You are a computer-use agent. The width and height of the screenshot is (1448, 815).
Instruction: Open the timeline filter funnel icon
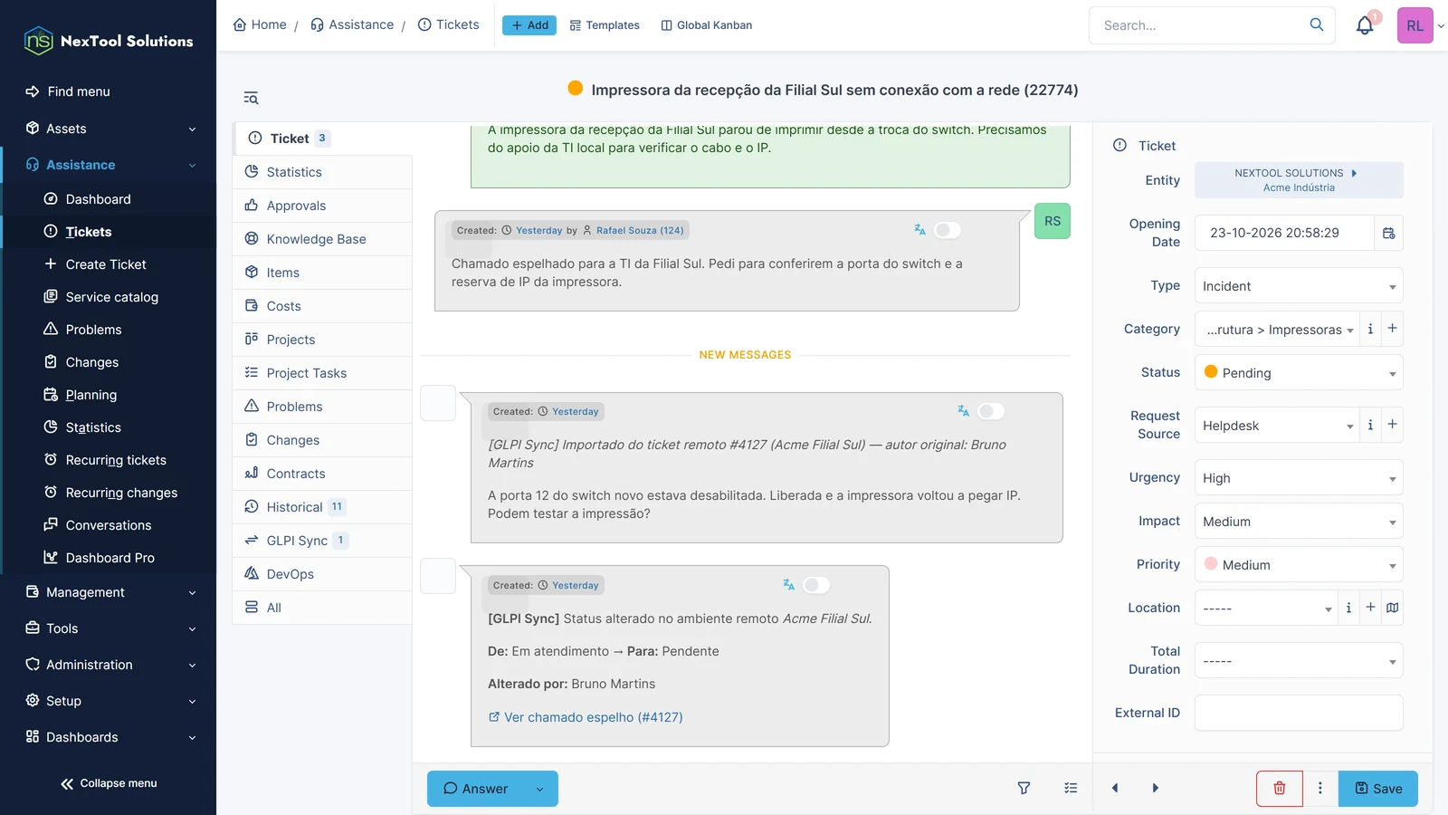[1024, 788]
